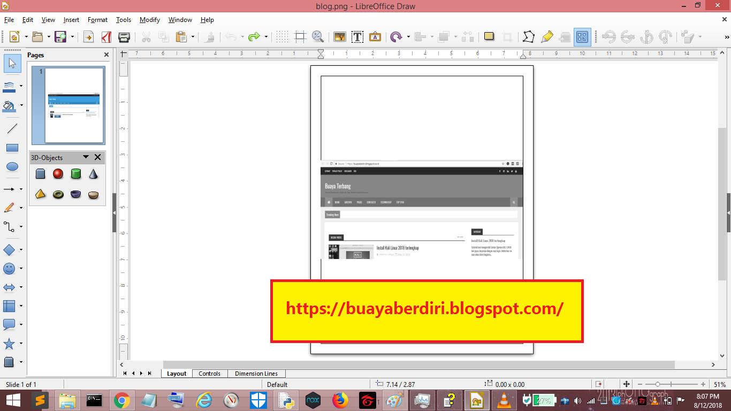Viewport: 731px width, 411px height.
Task: Select the Cube from the 3D-Objects panel
Action: pyautogui.click(x=40, y=174)
